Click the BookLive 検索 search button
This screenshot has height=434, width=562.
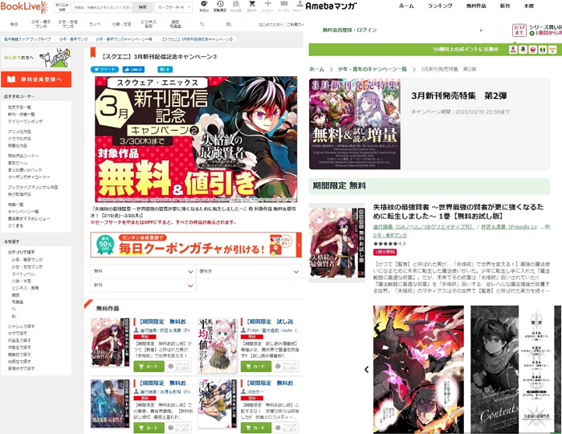click(x=142, y=7)
